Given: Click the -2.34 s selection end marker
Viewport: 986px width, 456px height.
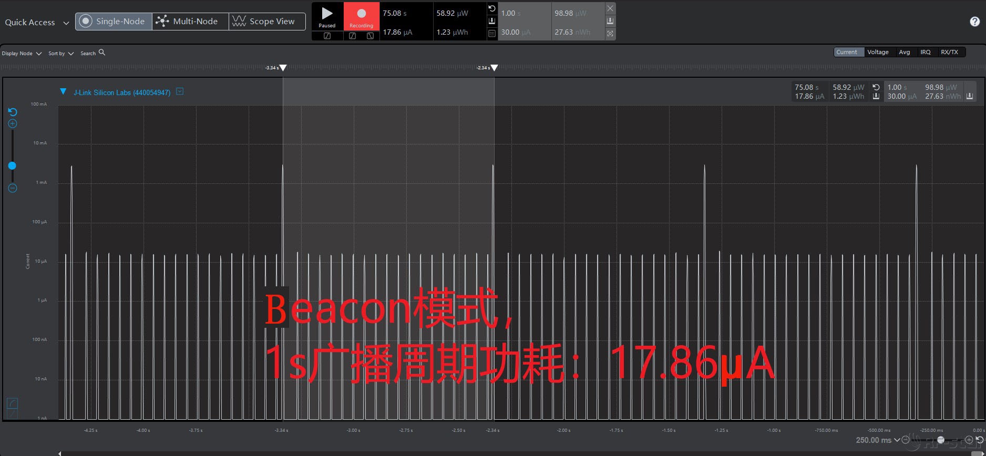Looking at the screenshot, I should point(494,68).
